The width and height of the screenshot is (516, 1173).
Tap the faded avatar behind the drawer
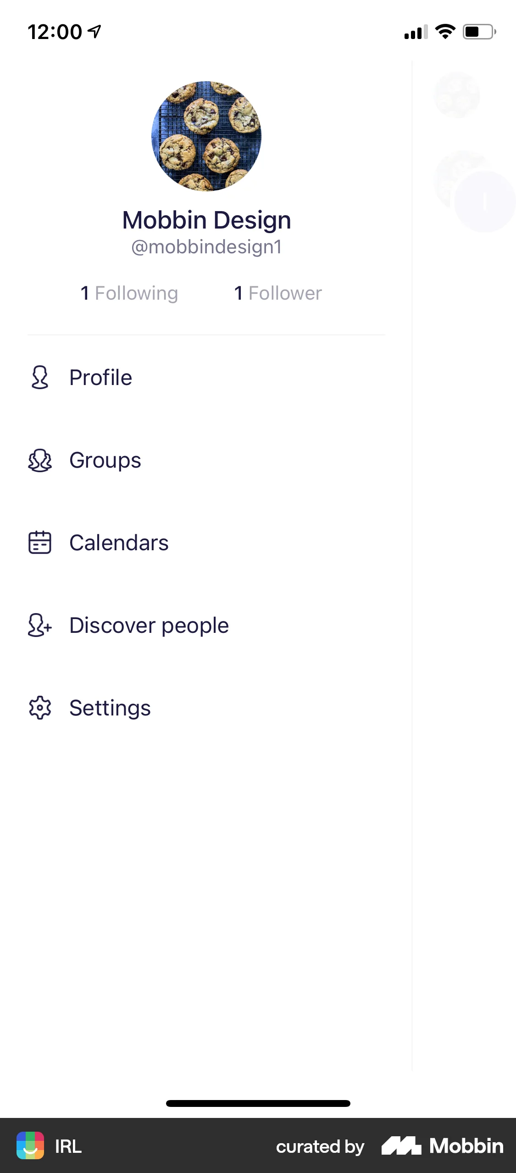tap(457, 95)
